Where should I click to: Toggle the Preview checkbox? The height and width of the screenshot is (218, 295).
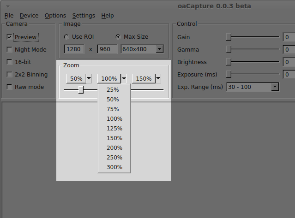(x=9, y=37)
